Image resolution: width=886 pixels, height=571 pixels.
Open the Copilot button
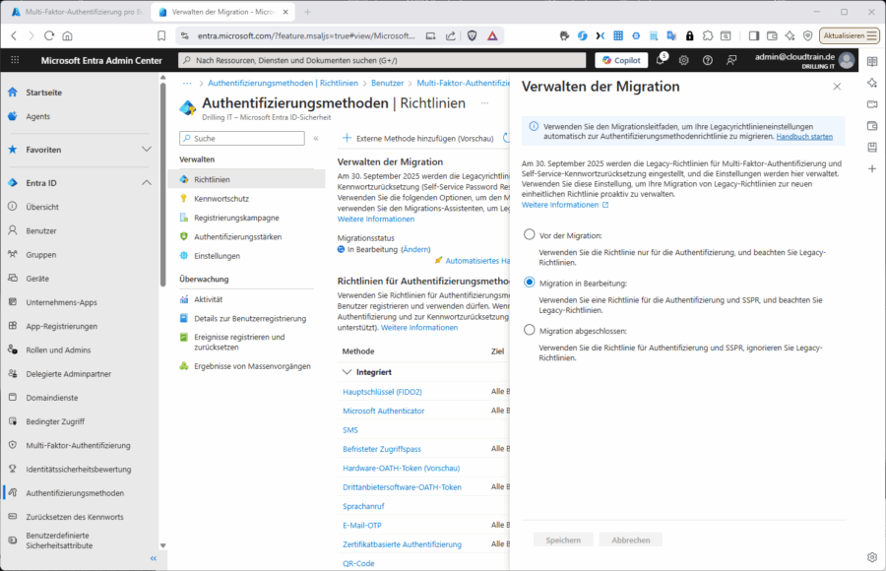[621, 60]
